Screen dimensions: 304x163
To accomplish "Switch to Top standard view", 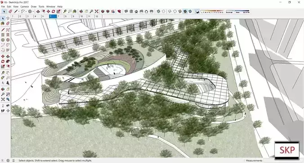I will (x=131, y=12).
